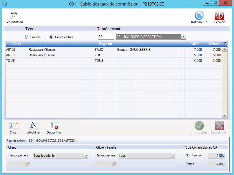The height and width of the screenshot is (175, 234).
Task: Click the Créer commission icon
Action: (14, 126)
